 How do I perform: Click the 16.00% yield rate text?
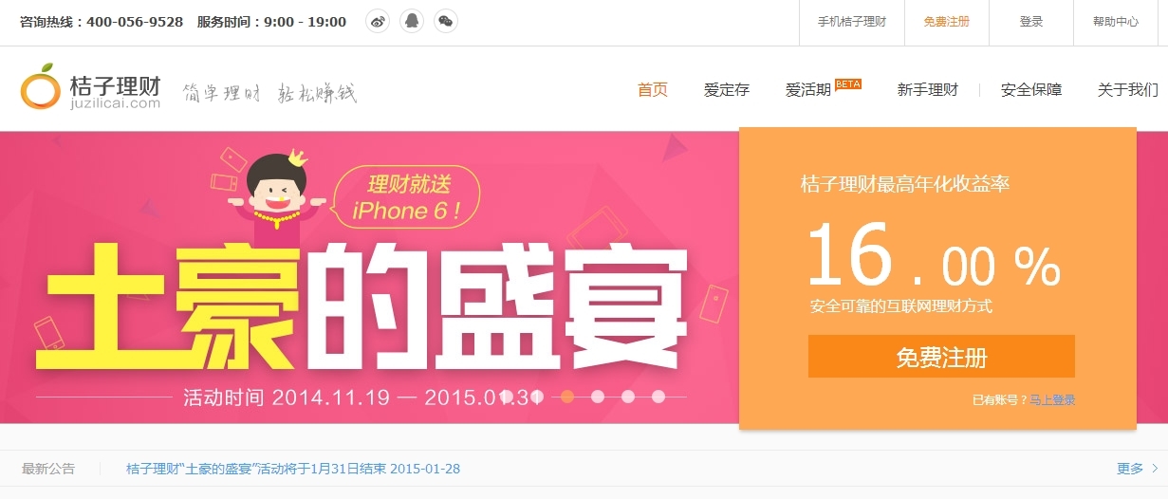click(933, 254)
